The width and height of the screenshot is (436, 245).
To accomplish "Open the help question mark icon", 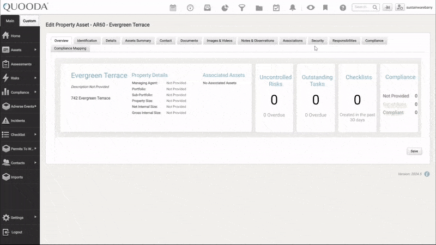I will coord(343,8).
